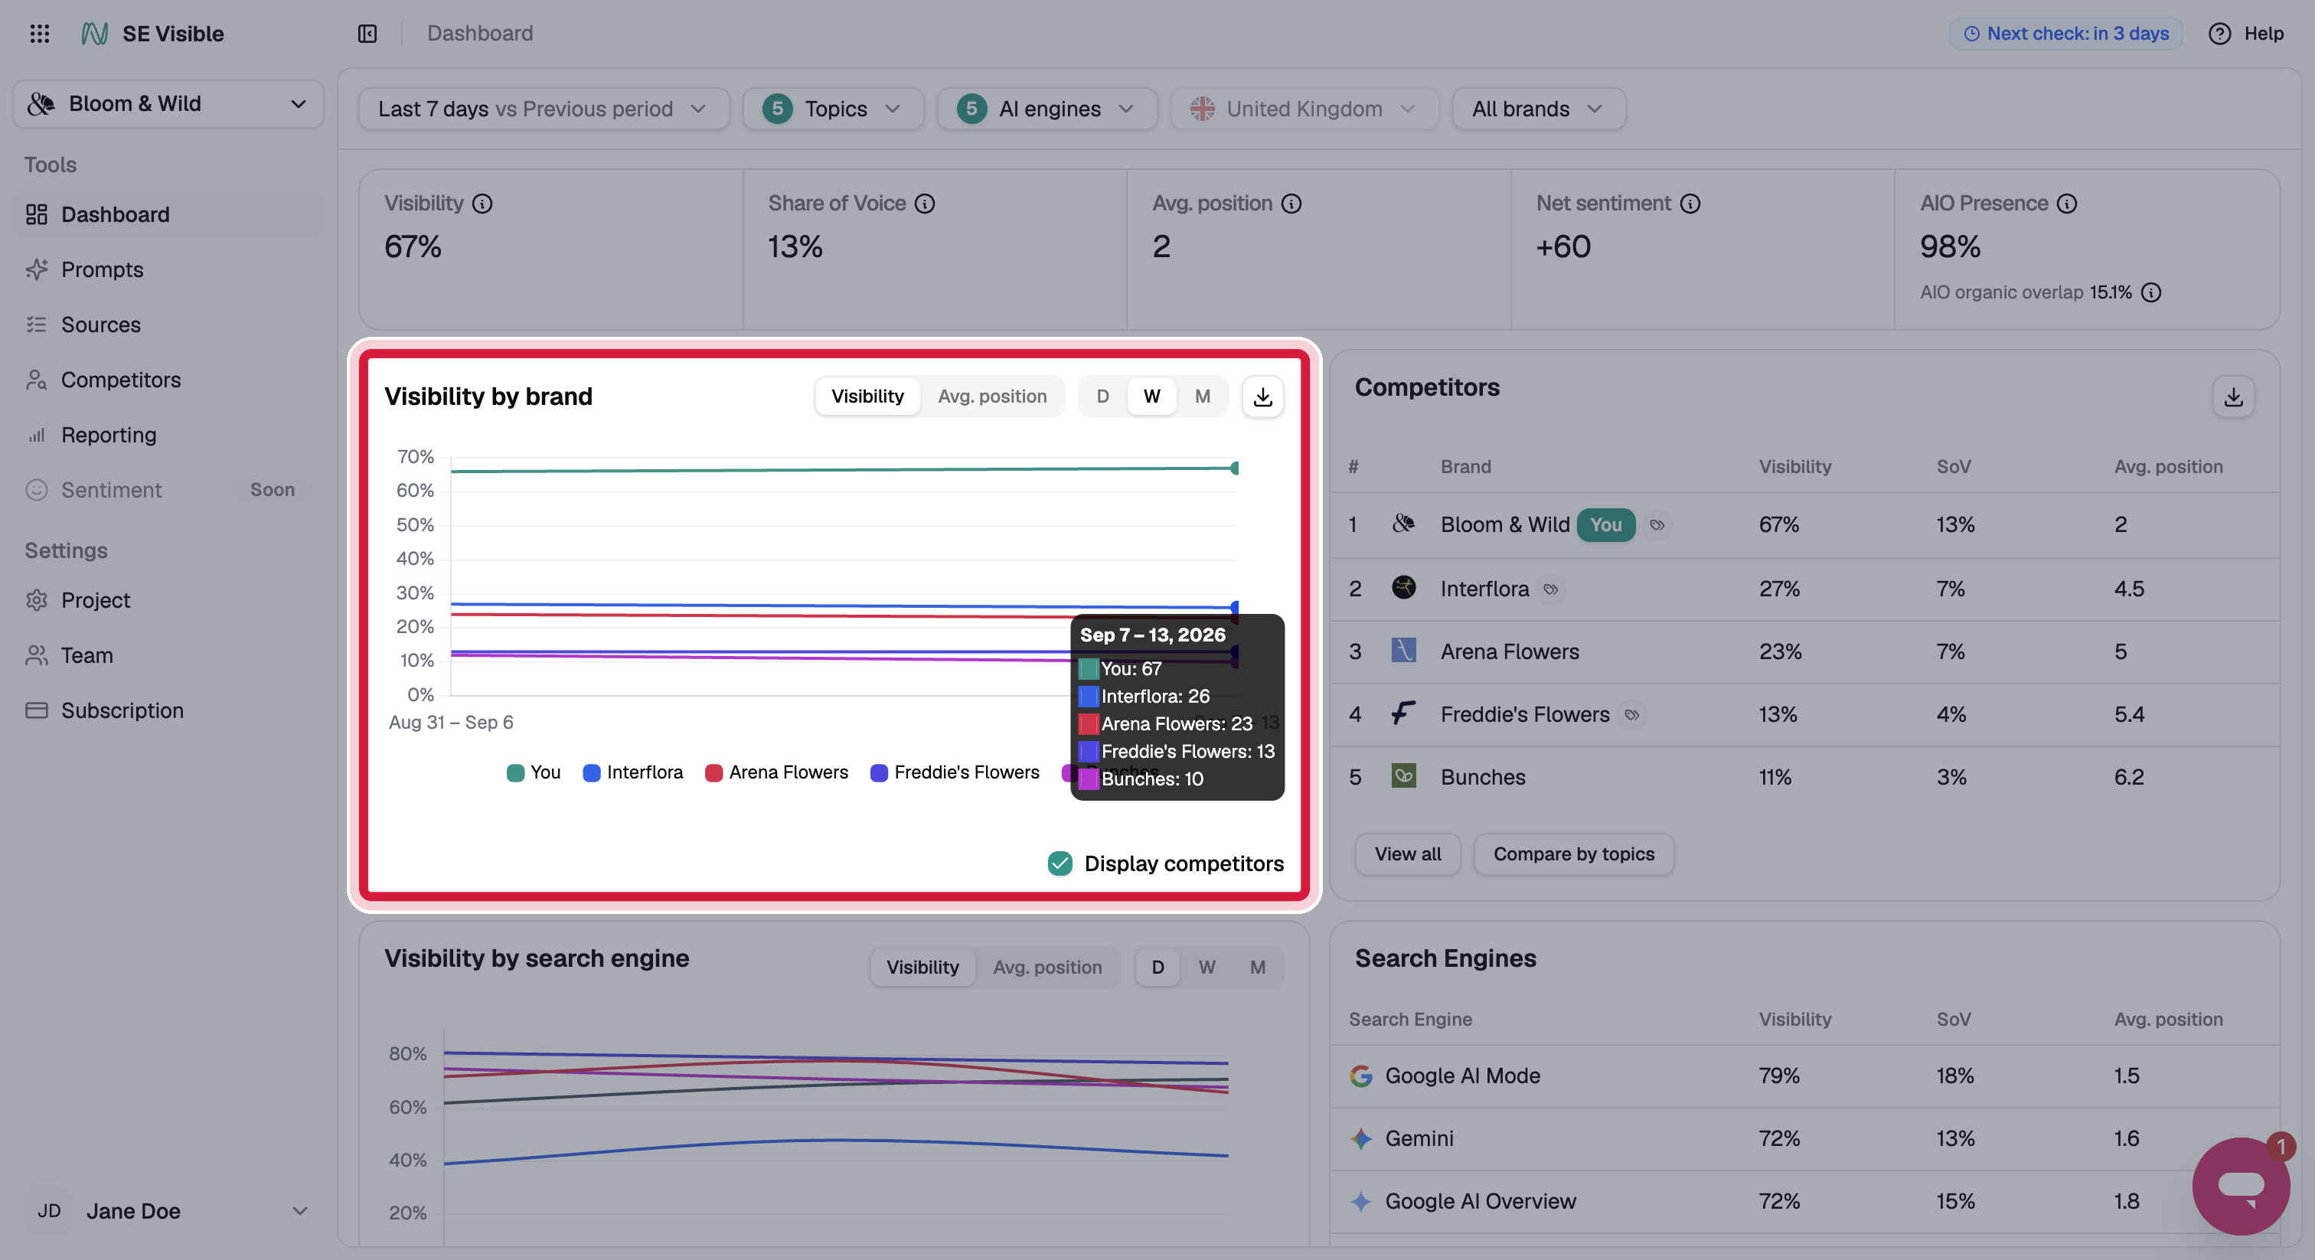Screen dimensions: 2315x1260
Task: Click tag icon next to Bloom & Wild
Action: pos(1657,525)
